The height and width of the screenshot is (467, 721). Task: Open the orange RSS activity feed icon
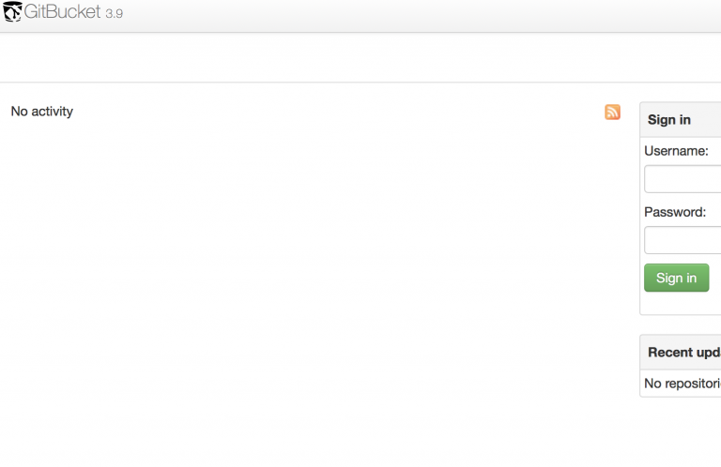612,112
